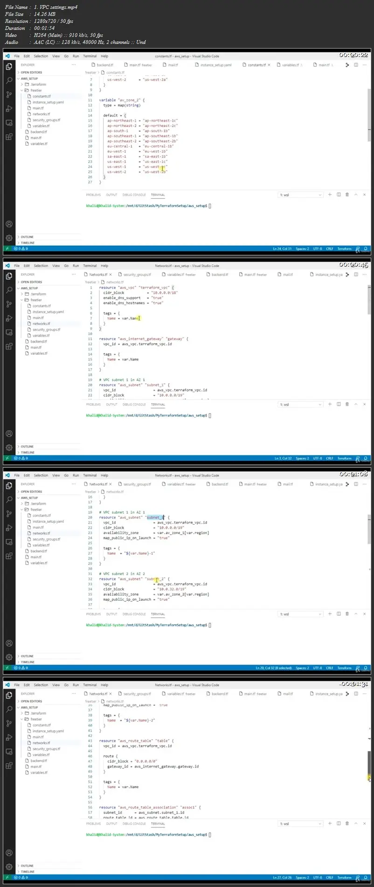Maximize terminal panel chevron in 00:00:22 frame
The height and width of the screenshot is (887, 374).
click(356, 195)
